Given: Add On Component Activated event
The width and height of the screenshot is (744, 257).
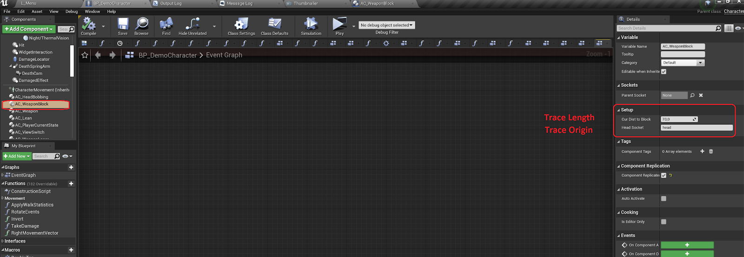Looking at the screenshot, I should tap(687, 245).
